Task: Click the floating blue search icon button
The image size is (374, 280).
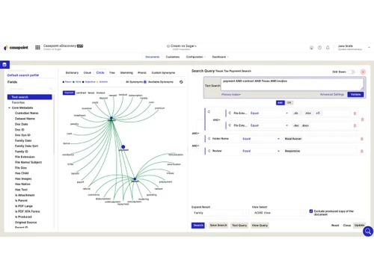Action: [x=368, y=231]
